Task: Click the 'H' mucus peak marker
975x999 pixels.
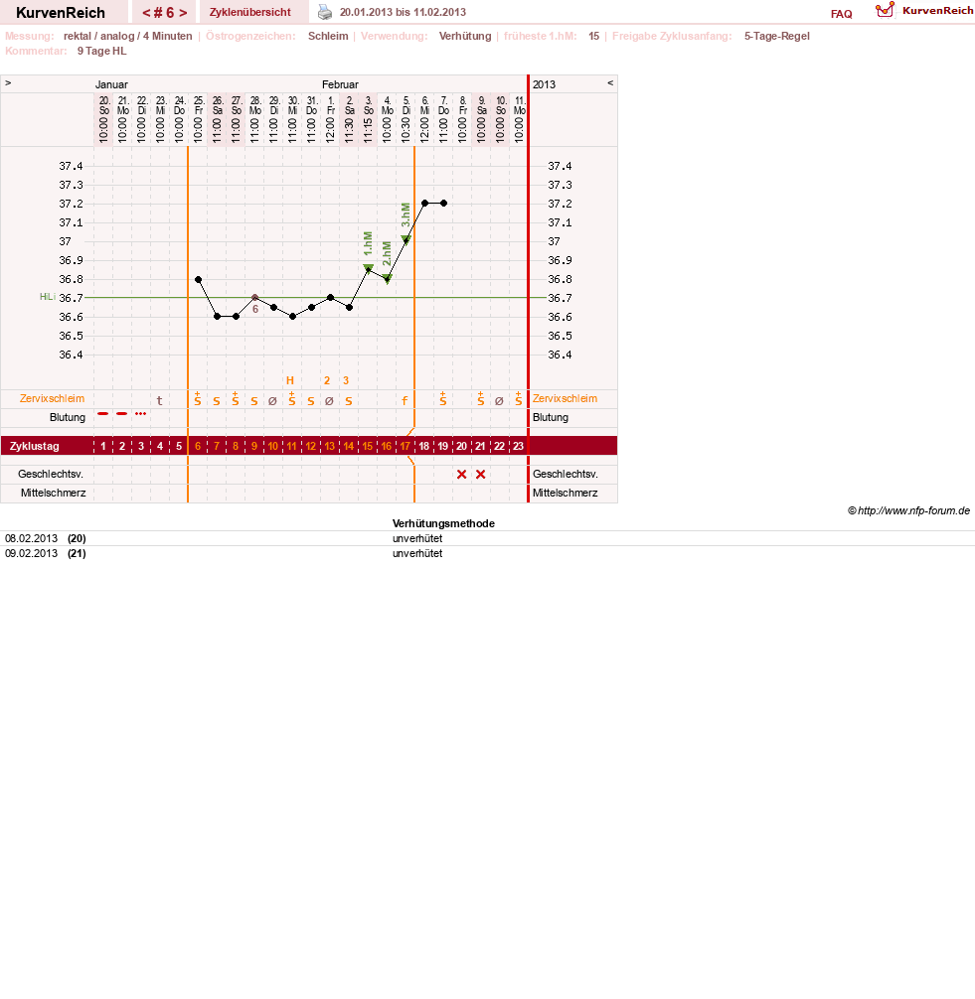Action: pos(290,381)
